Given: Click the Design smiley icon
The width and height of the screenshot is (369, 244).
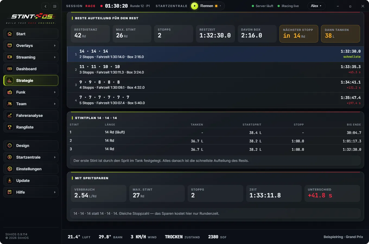Looking at the screenshot, I should click(x=10, y=146).
